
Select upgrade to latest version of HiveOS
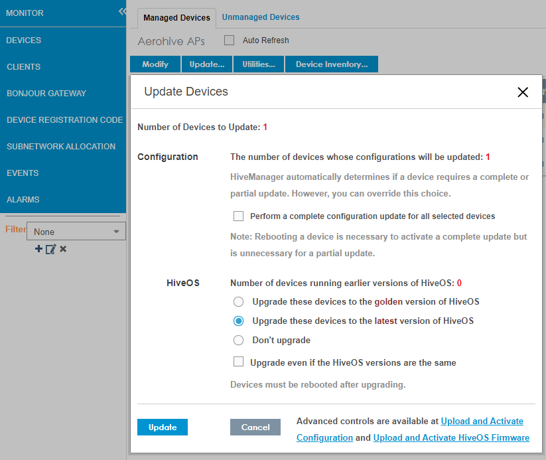(239, 321)
